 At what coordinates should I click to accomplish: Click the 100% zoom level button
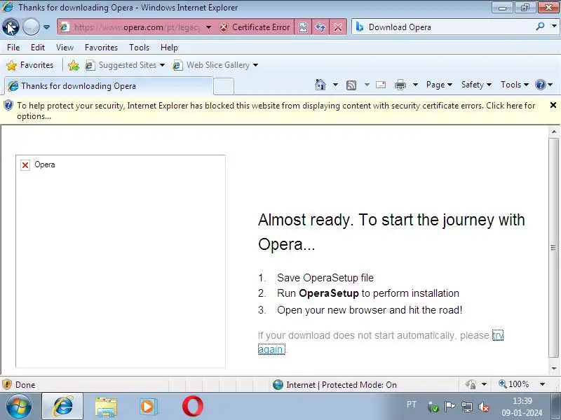click(514, 384)
